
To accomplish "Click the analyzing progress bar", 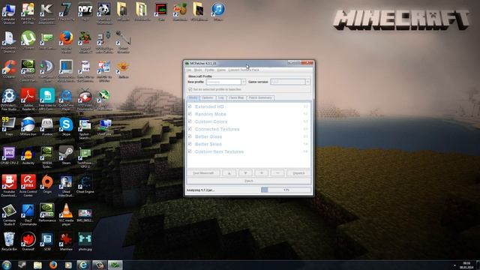I will (286, 190).
